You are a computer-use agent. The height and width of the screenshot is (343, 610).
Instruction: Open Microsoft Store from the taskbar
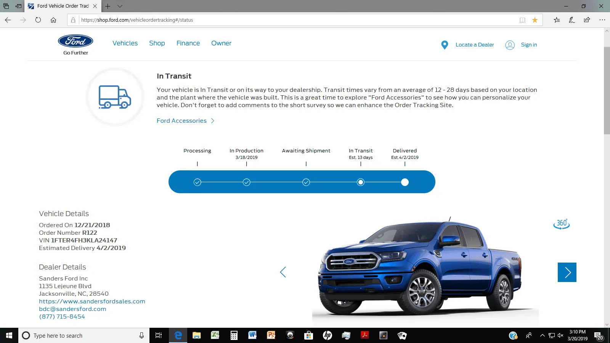pos(308,335)
